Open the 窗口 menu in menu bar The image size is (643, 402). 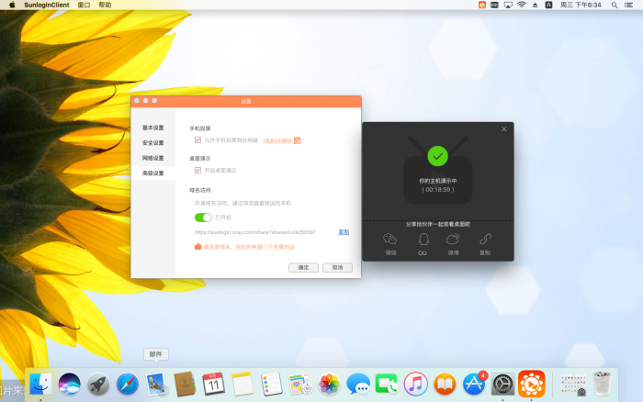[x=85, y=5]
